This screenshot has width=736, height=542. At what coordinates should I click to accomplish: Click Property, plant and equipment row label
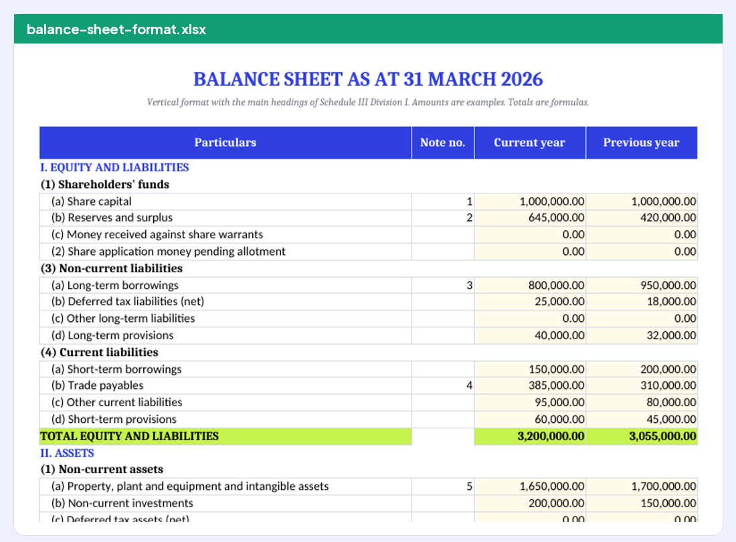pos(225,486)
